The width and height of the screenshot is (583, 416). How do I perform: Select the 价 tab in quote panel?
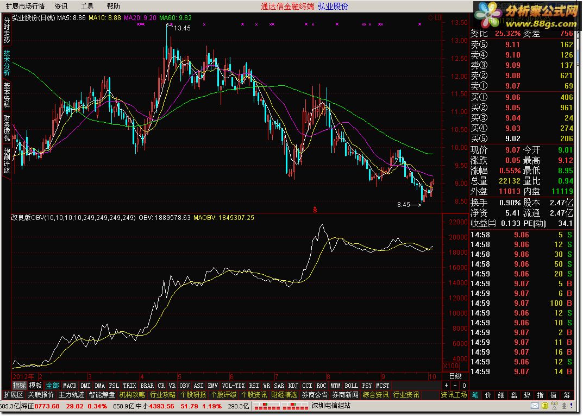click(488, 395)
